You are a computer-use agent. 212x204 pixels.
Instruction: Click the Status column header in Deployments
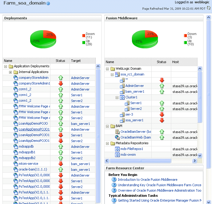pyautogui.click(x=60, y=61)
